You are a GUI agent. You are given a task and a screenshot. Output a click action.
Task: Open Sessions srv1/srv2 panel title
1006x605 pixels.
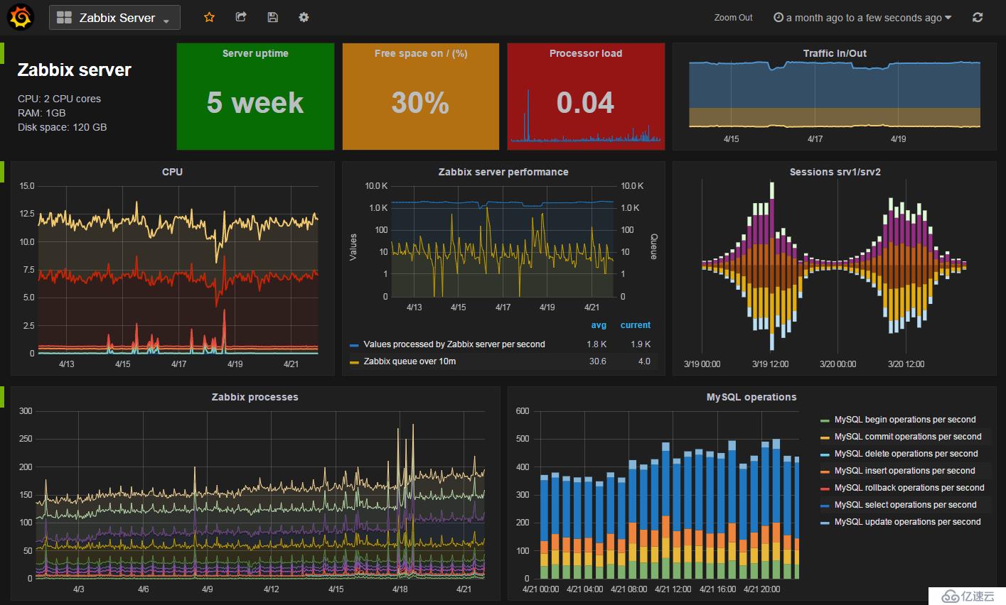point(835,172)
